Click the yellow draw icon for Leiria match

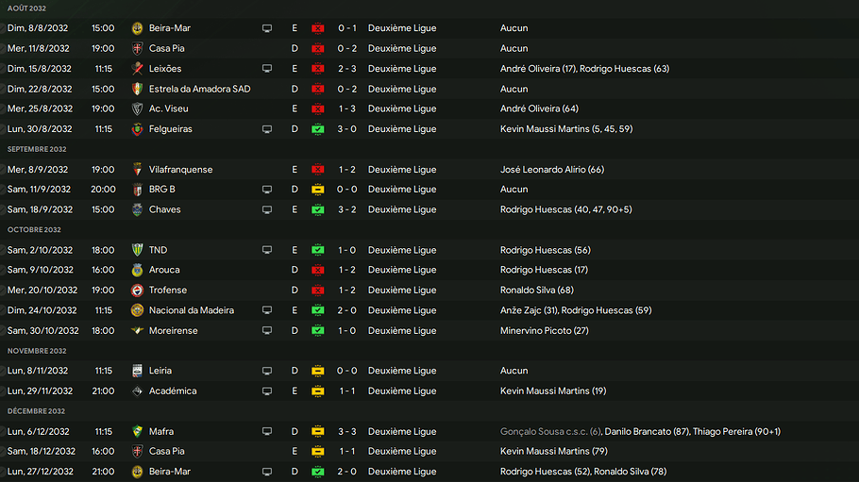[x=318, y=371]
